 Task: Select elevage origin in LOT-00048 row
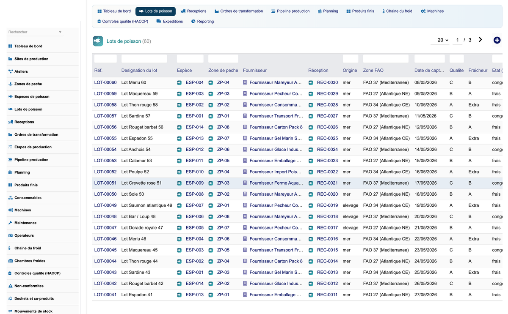tap(351, 217)
